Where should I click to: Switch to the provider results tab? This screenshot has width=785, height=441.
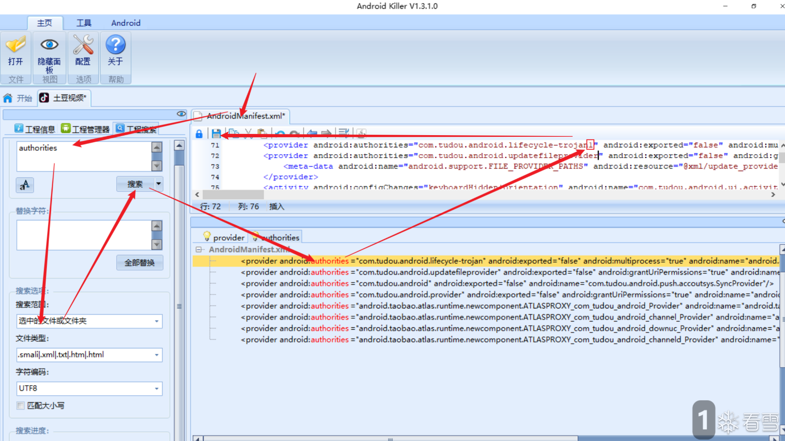tap(224, 237)
